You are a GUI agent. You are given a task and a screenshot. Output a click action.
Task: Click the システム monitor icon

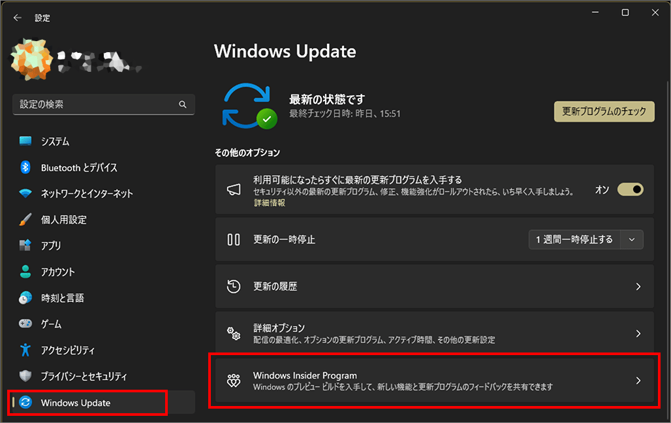tap(25, 141)
